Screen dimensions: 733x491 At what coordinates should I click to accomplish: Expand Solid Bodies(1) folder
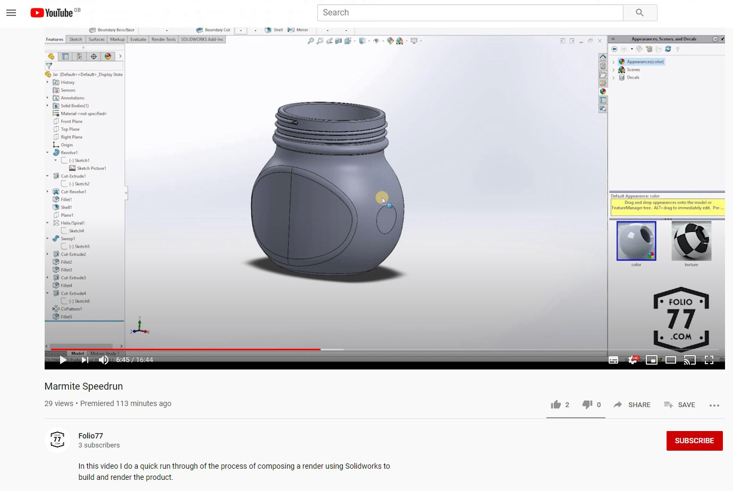click(47, 106)
